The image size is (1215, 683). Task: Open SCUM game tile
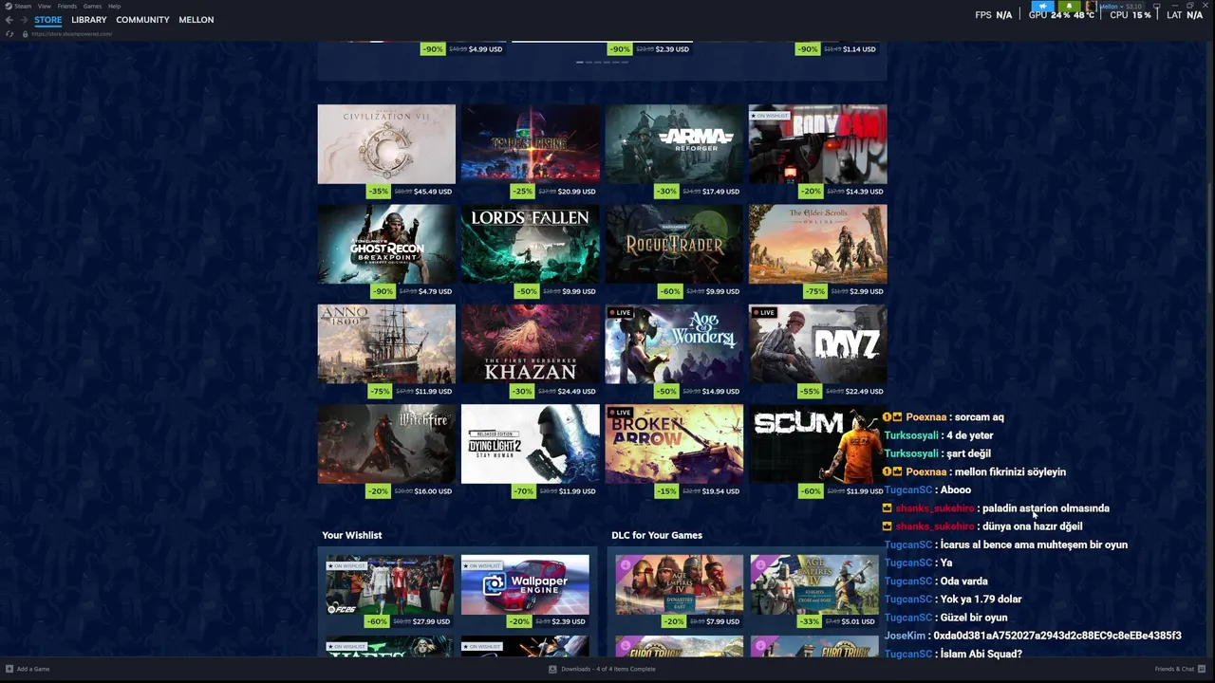click(817, 444)
